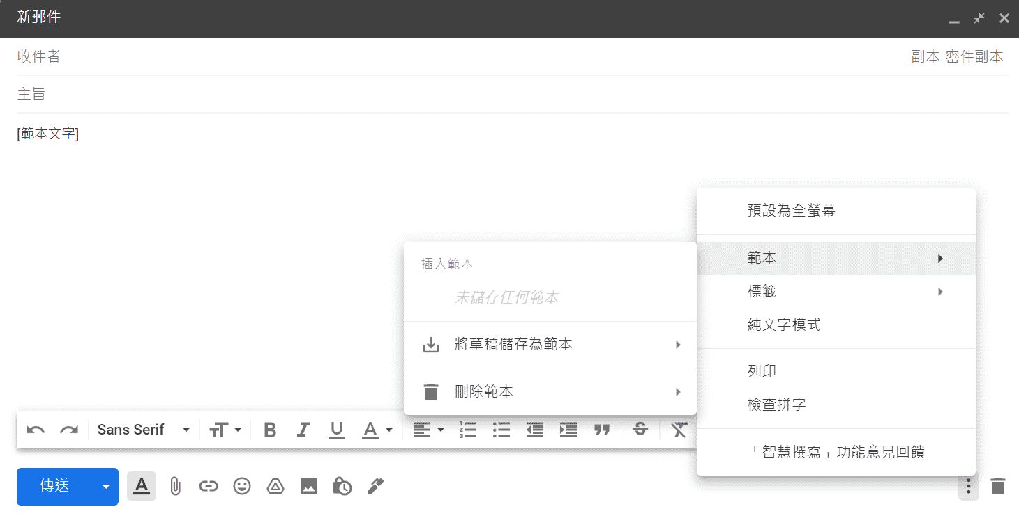Image resolution: width=1019 pixels, height=516 pixels.
Task: Discard the draft with the trash icon
Action: [x=998, y=486]
